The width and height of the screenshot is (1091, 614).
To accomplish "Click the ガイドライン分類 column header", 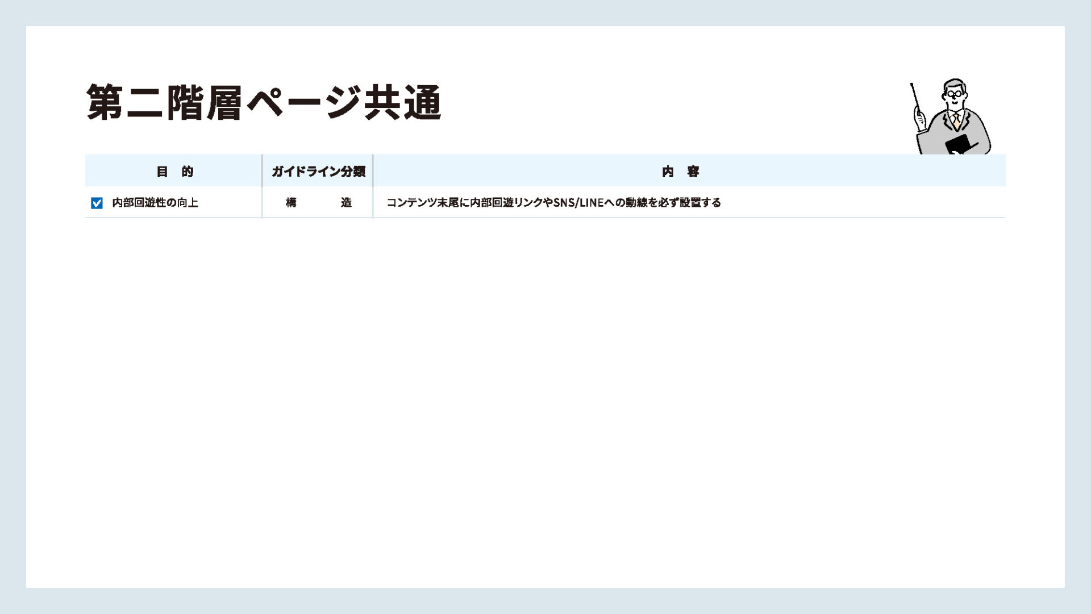I will click(x=318, y=172).
